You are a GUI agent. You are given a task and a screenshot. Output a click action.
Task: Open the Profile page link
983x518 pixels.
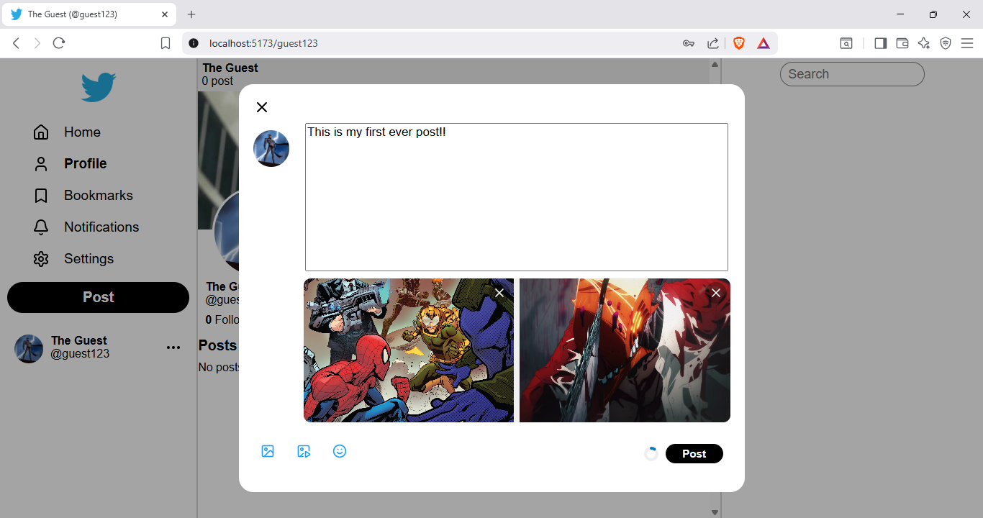coord(85,164)
